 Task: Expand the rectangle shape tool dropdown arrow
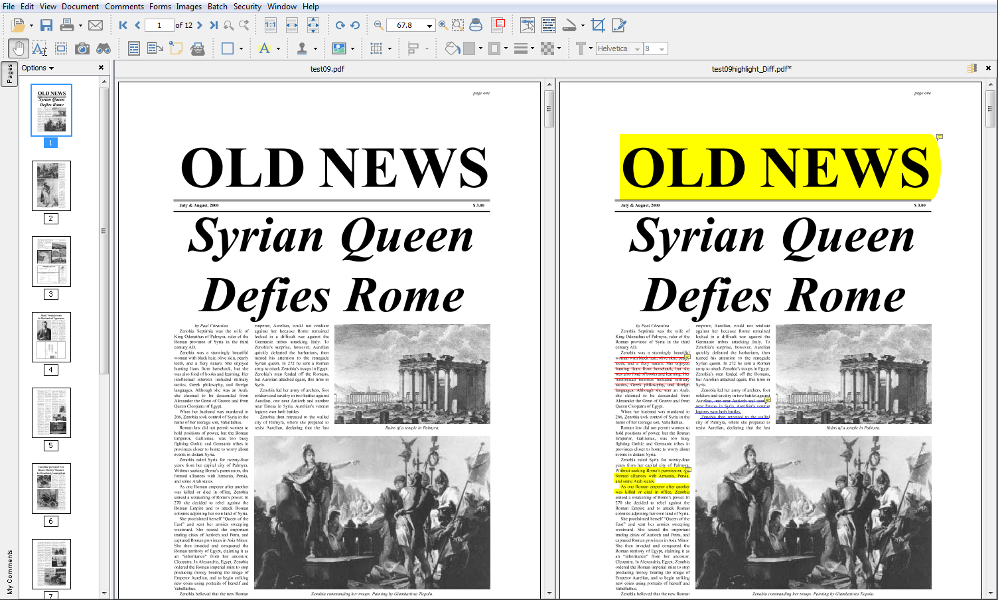click(x=241, y=48)
